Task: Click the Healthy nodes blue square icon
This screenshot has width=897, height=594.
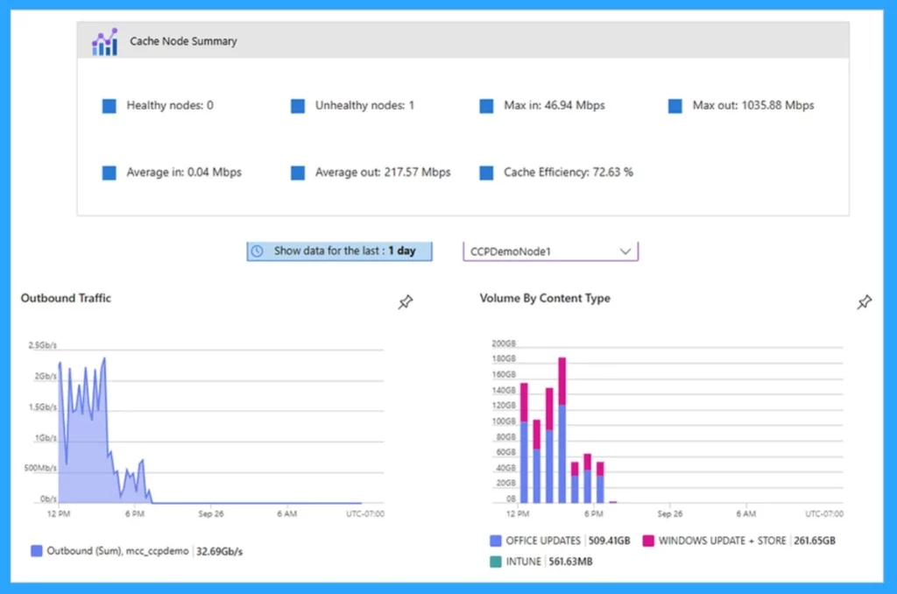Action: coord(109,106)
